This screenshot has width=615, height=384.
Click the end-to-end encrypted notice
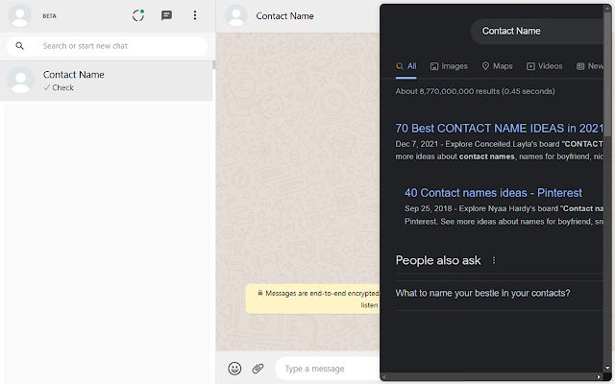coord(312,299)
